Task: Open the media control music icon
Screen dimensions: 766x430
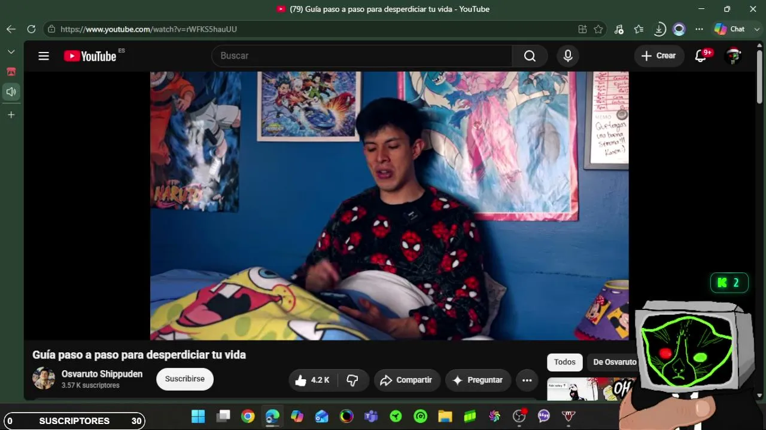Action: [x=619, y=29]
